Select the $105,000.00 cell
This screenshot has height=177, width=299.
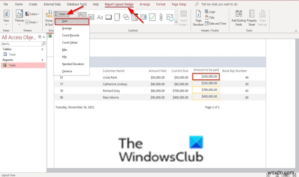pyautogui.click(x=206, y=83)
